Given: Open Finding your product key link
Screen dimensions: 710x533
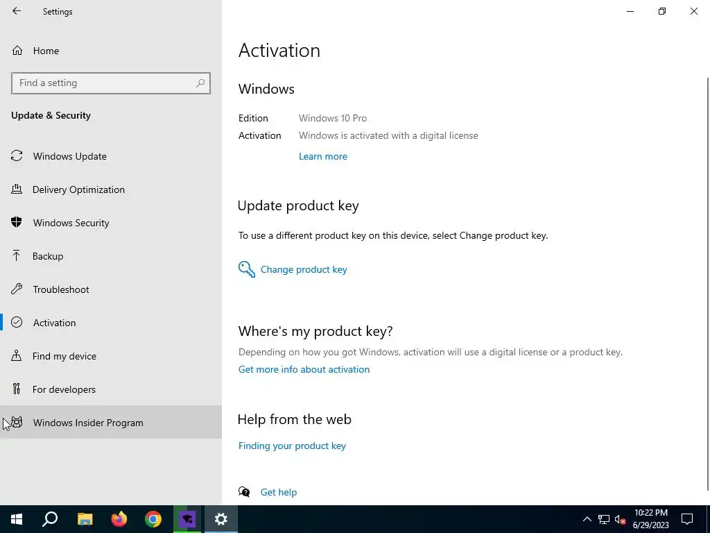Looking at the screenshot, I should click(x=292, y=446).
